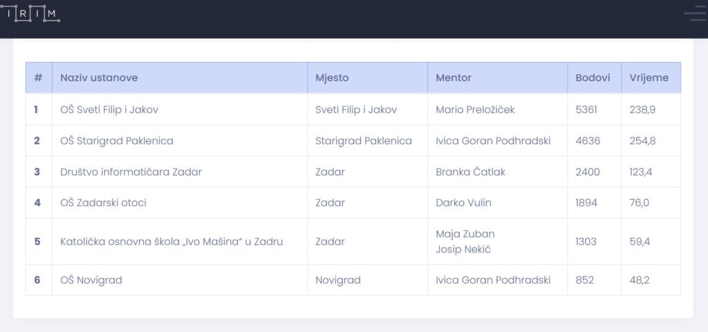
Task: Click the OŠ Zadarski otoci cell
Action: point(103,203)
